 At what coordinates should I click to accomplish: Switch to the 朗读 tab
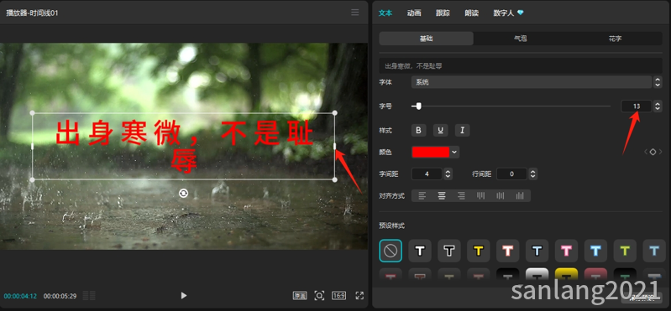pyautogui.click(x=472, y=13)
